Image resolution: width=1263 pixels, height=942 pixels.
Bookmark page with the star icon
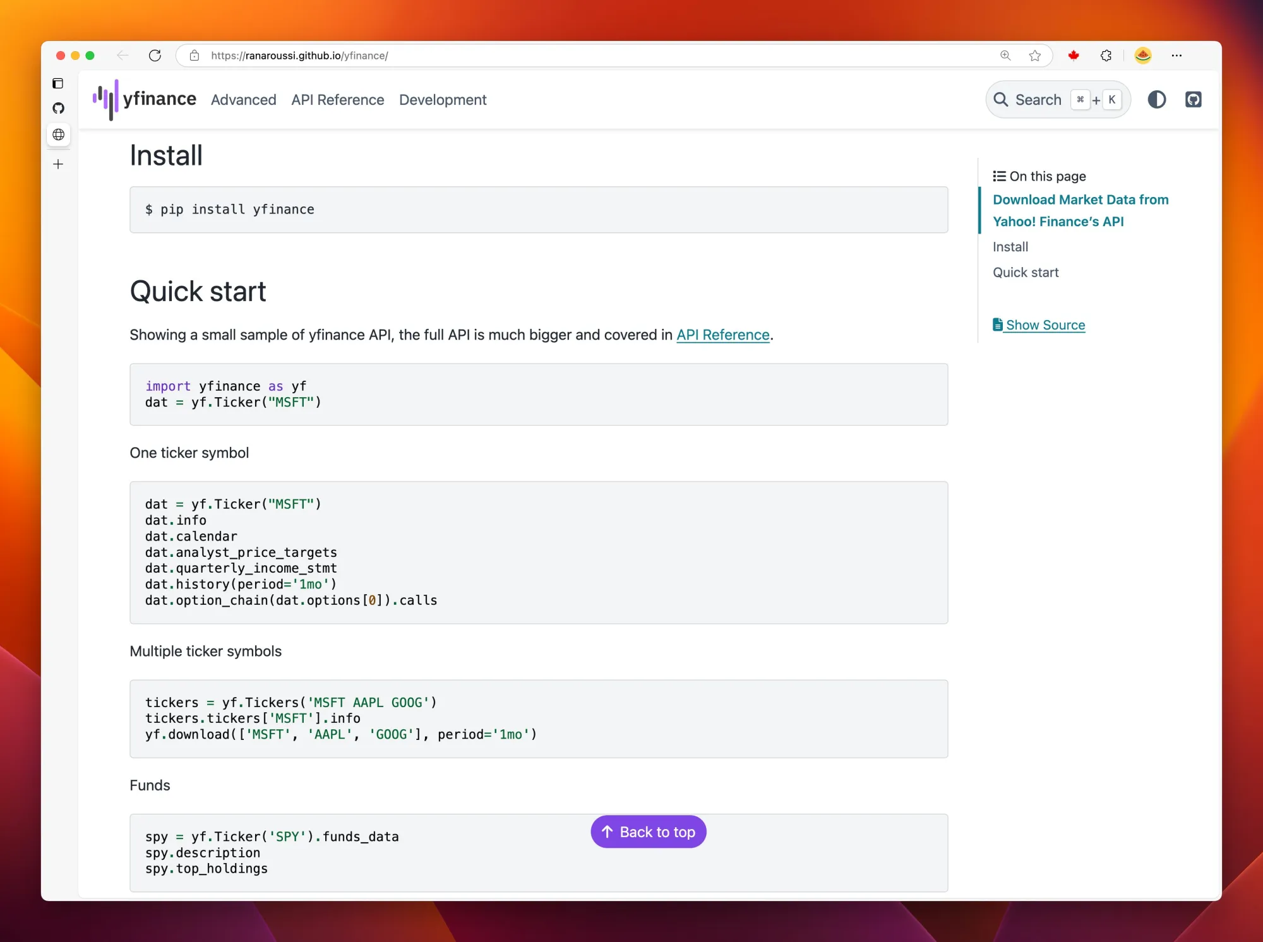1034,56
